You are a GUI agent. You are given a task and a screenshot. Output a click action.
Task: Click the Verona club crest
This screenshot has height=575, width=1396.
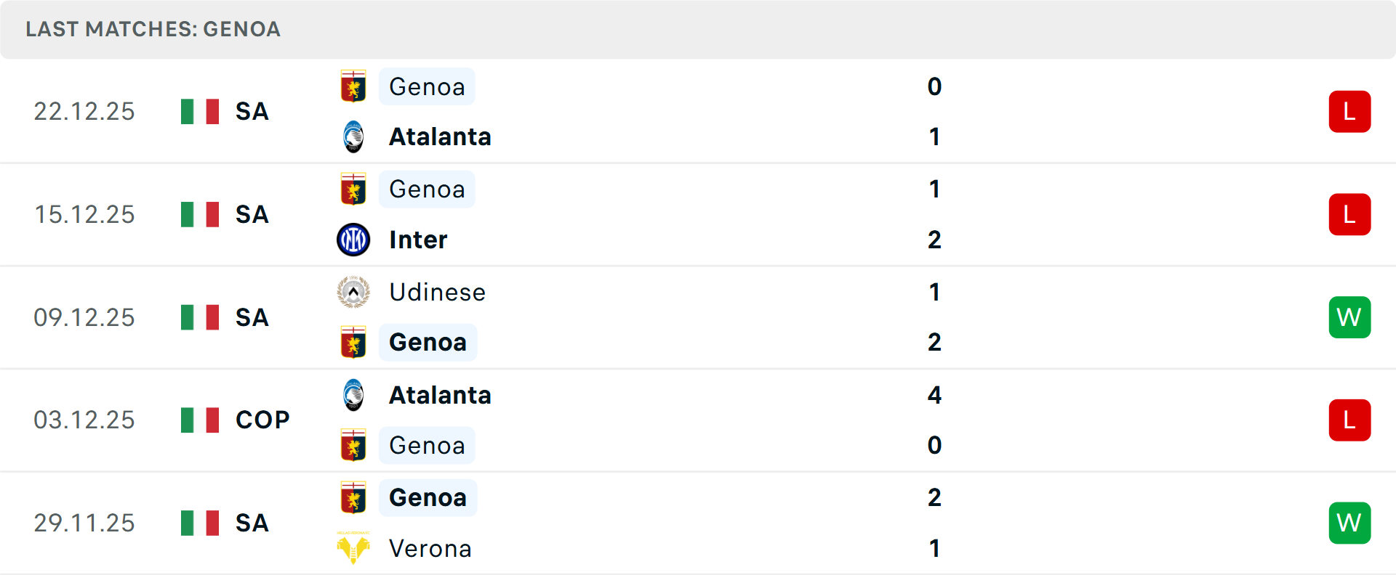coord(353,548)
